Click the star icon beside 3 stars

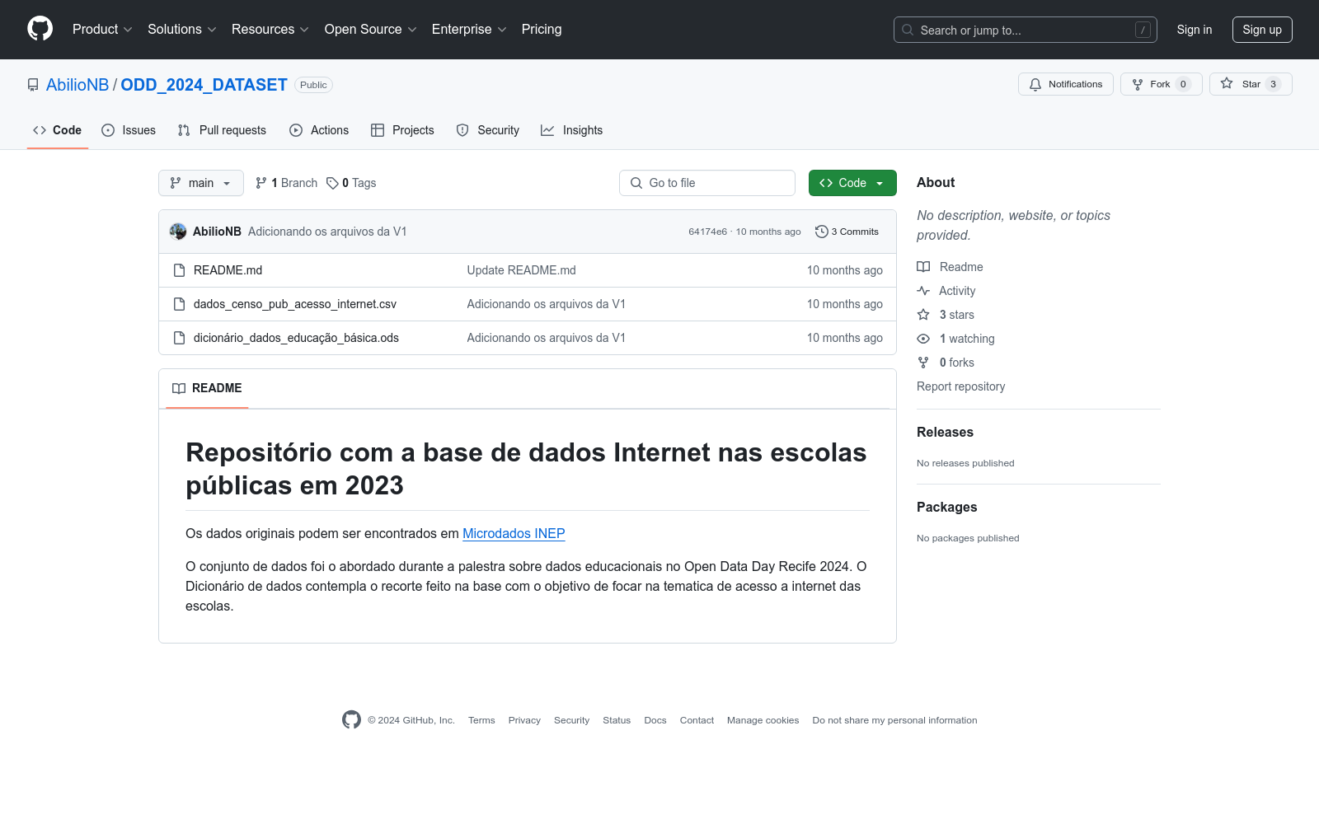tap(923, 315)
